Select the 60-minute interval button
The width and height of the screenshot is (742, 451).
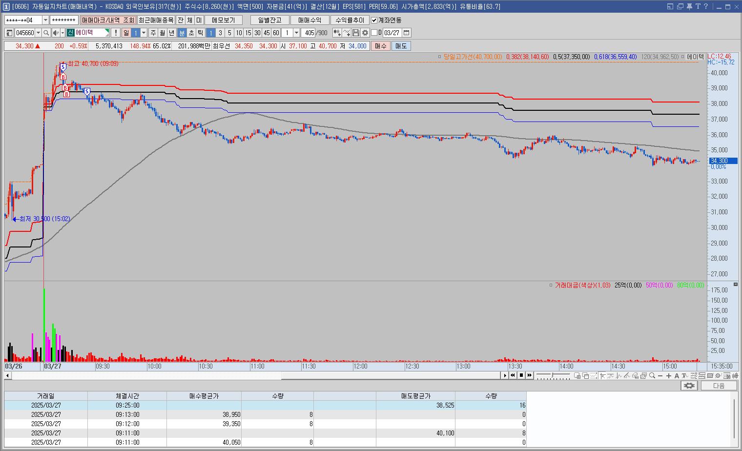point(276,33)
